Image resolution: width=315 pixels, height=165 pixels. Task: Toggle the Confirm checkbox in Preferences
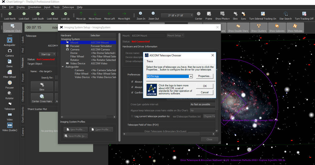tap(132, 93)
